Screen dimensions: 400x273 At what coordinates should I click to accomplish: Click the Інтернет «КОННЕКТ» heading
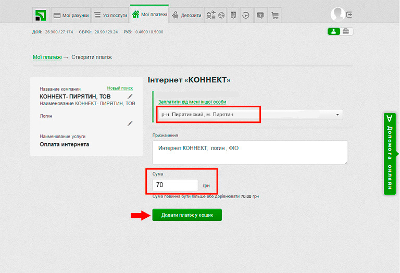point(189,80)
